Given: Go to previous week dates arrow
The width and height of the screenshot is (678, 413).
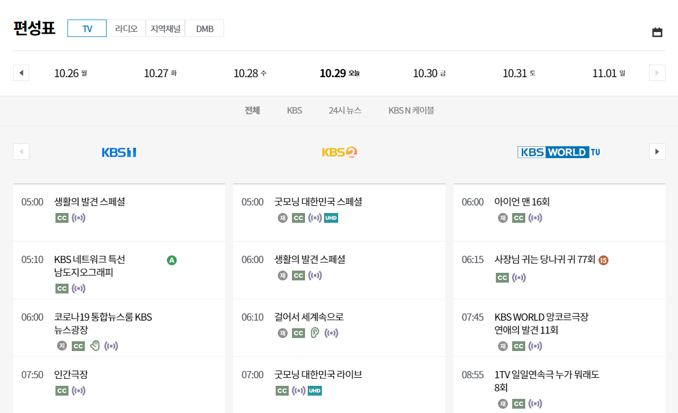Looking at the screenshot, I should [21, 73].
